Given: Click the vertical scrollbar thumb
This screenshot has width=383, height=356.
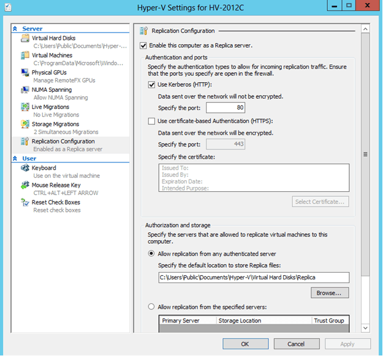Looking at the screenshot, I should tap(365, 154).
